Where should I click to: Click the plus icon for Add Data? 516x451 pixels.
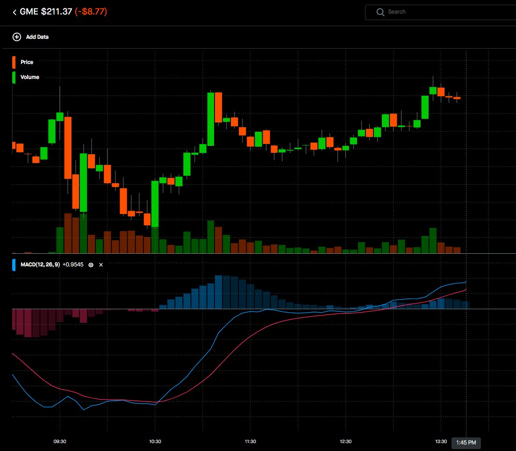tap(17, 37)
